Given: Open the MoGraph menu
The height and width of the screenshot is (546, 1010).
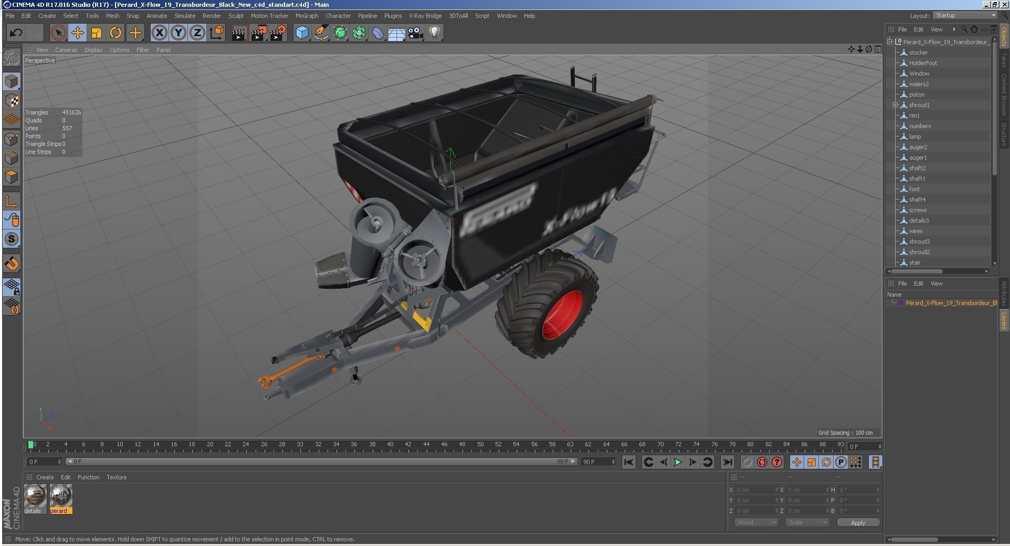Looking at the screenshot, I should pos(307,16).
